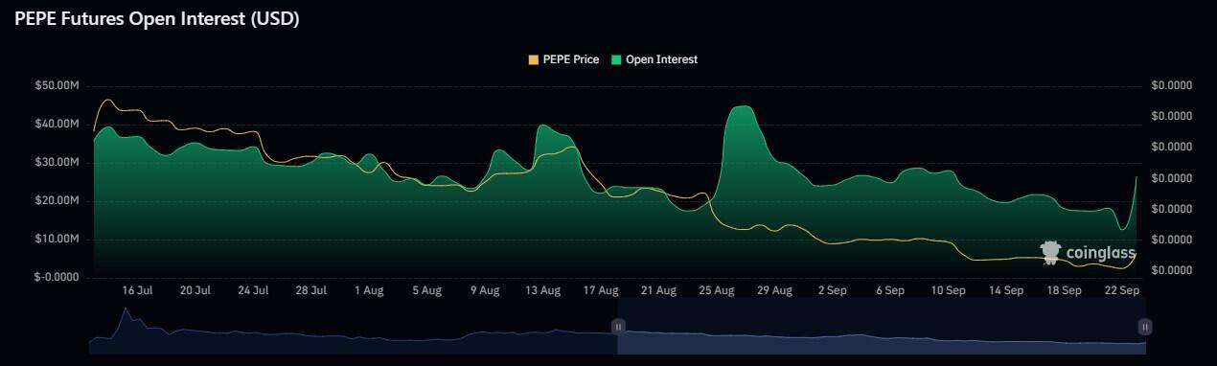
Task: Click the 5 Aug date label
Action: click(426, 289)
